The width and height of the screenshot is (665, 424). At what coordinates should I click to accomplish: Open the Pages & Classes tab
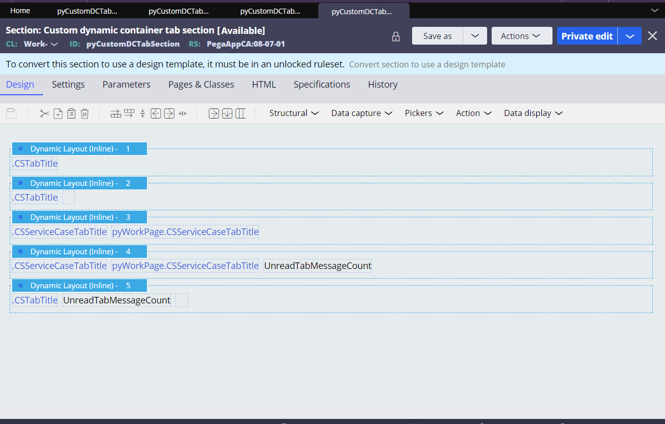[201, 85]
